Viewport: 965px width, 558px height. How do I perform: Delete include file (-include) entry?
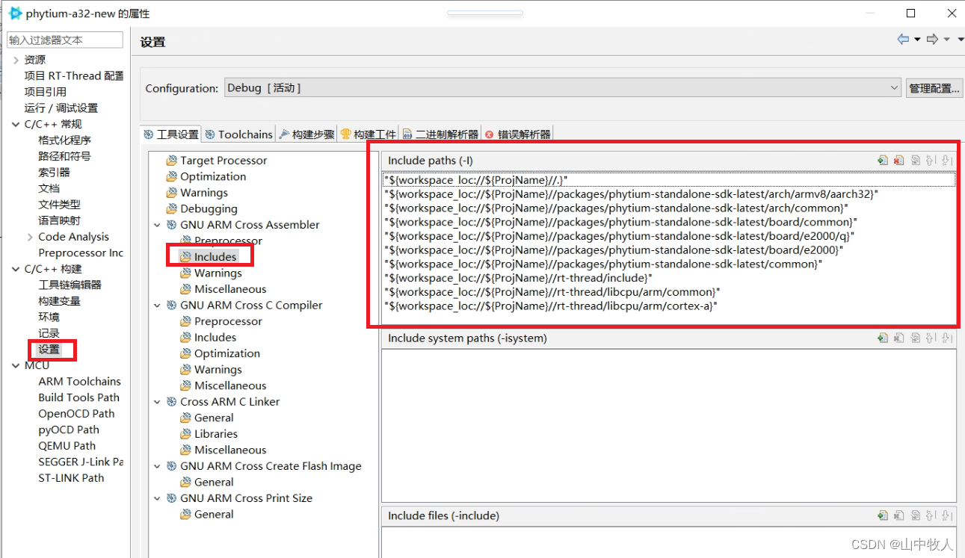pos(898,515)
